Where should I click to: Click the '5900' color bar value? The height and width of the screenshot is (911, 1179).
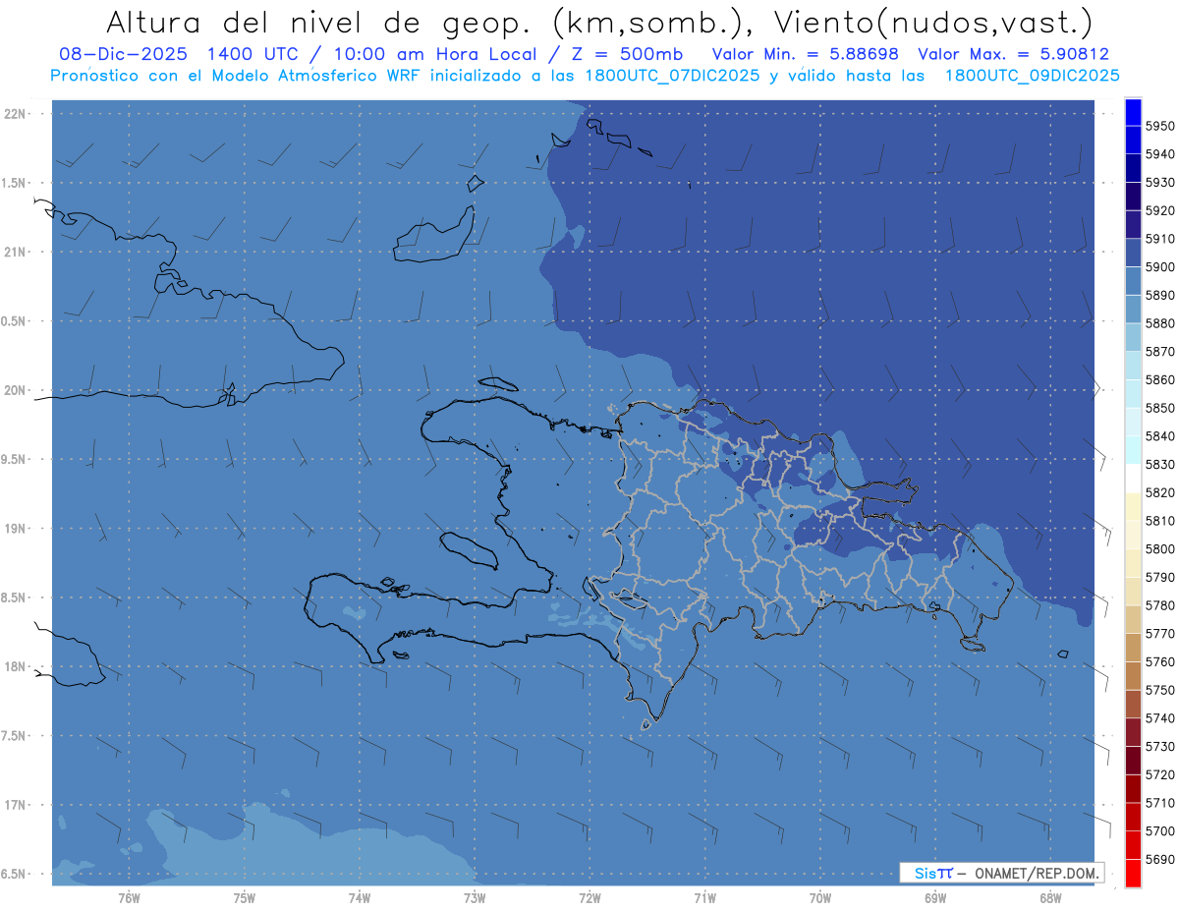(x=1159, y=266)
